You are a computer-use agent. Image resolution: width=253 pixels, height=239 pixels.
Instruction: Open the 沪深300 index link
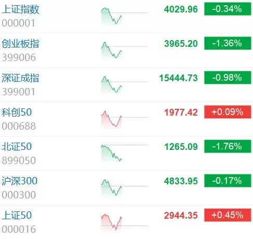pos(20,181)
